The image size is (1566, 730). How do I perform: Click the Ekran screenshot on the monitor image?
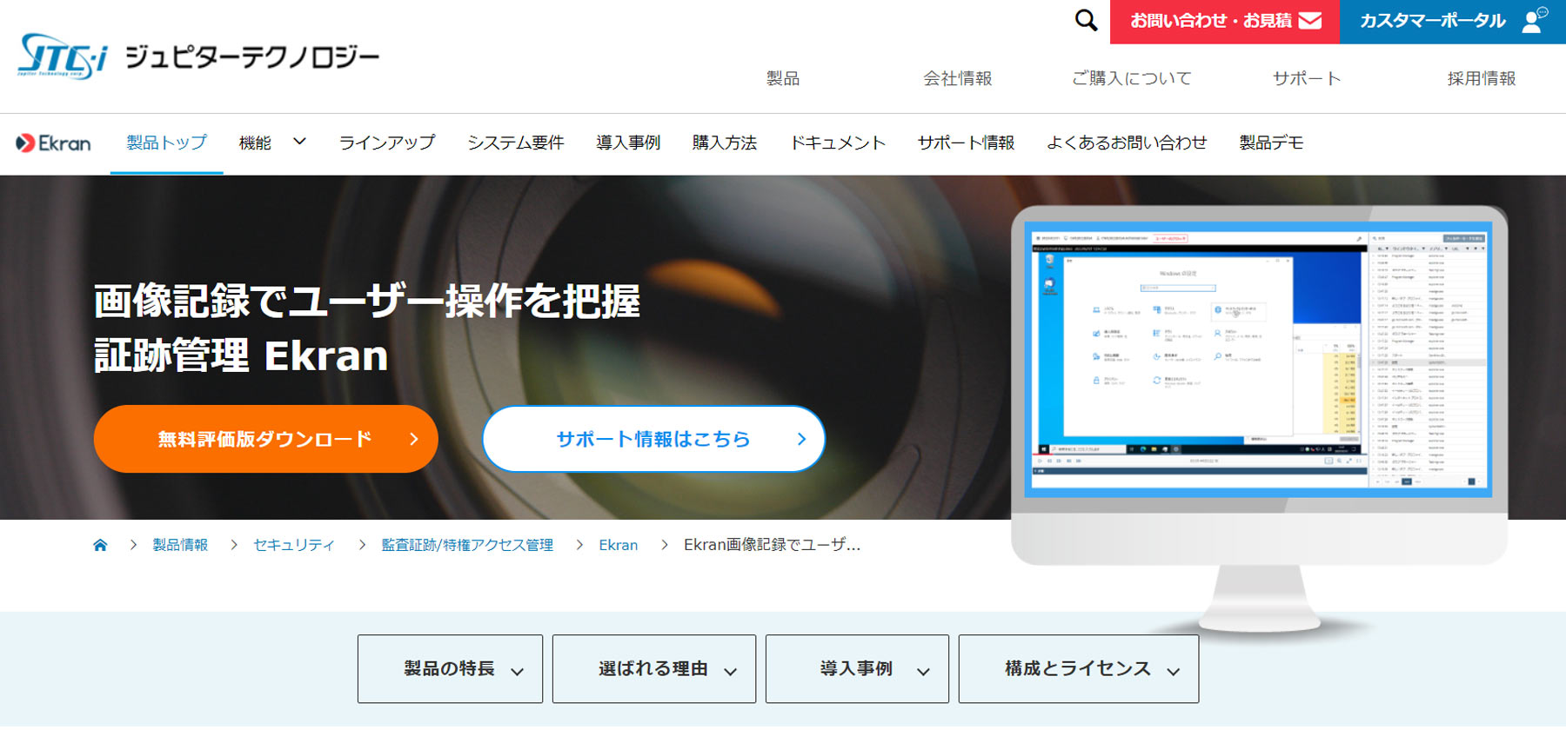[1258, 360]
